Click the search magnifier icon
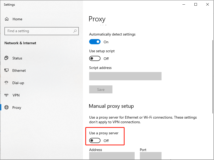214x160 pixels. coord(75,31)
